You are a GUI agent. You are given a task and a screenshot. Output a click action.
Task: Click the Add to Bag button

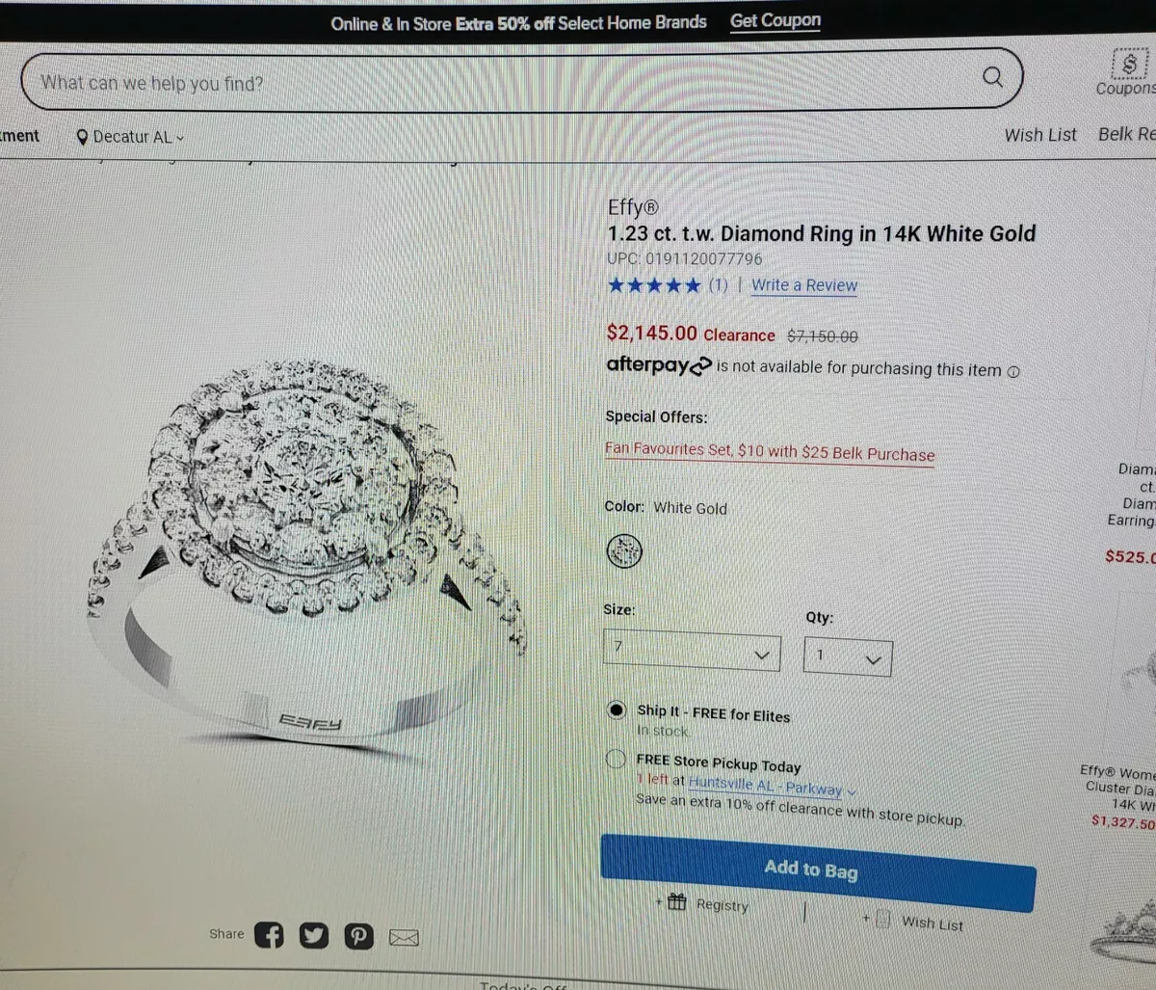pos(818,872)
